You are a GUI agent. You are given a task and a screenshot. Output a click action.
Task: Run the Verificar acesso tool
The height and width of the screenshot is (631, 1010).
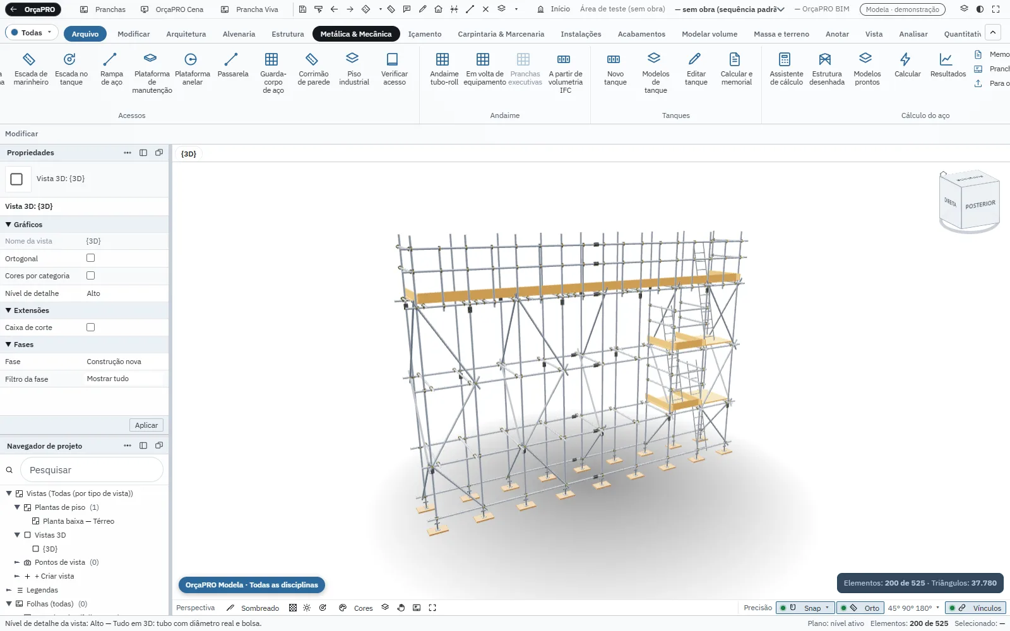[394, 69]
